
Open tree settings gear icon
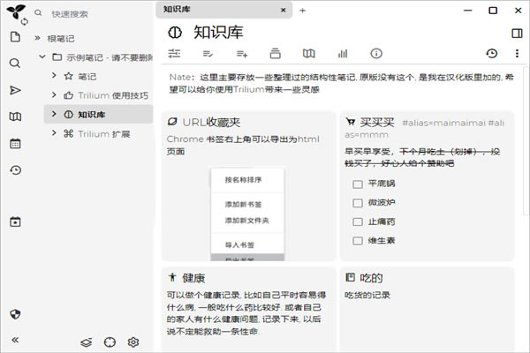(133, 342)
